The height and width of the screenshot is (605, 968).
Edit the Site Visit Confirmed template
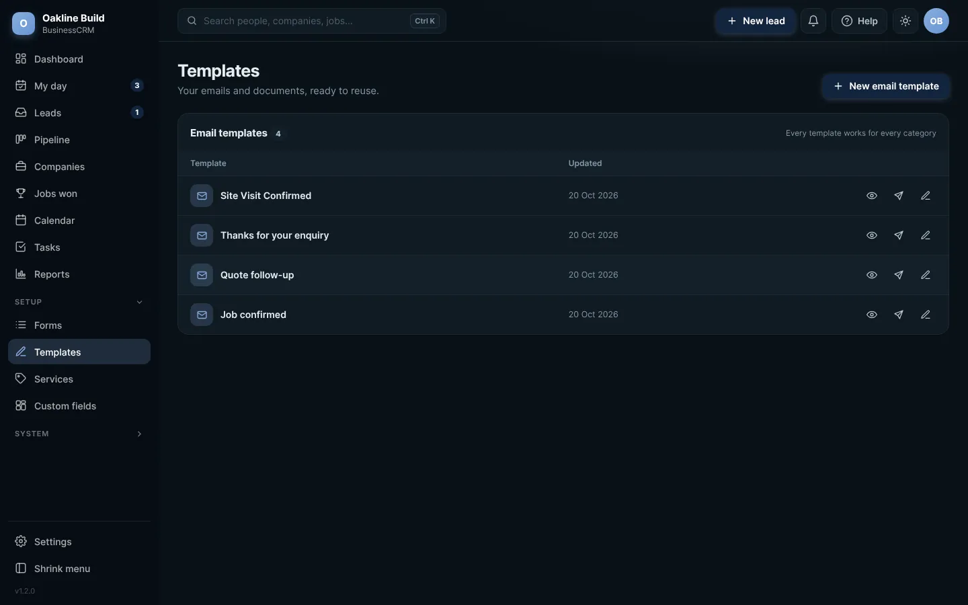tap(926, 196)
